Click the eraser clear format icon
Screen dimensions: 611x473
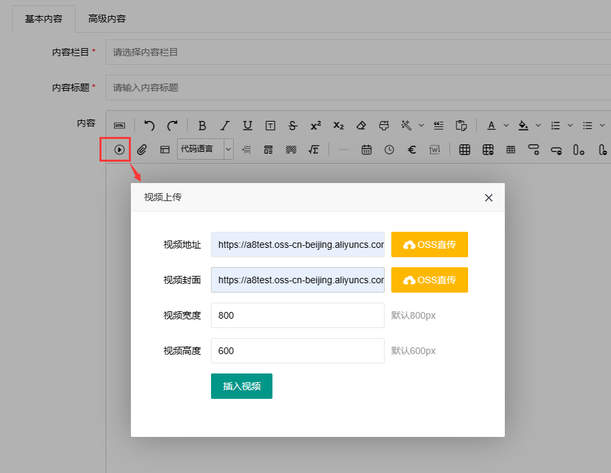coord(361,125)
